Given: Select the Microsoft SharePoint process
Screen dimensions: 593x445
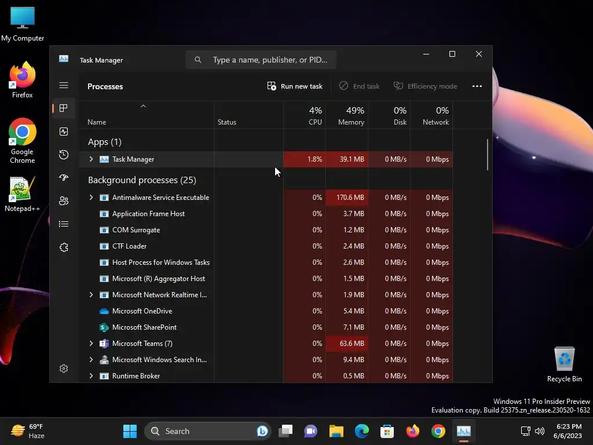Looking at the screenshot, I should point(265,327).
